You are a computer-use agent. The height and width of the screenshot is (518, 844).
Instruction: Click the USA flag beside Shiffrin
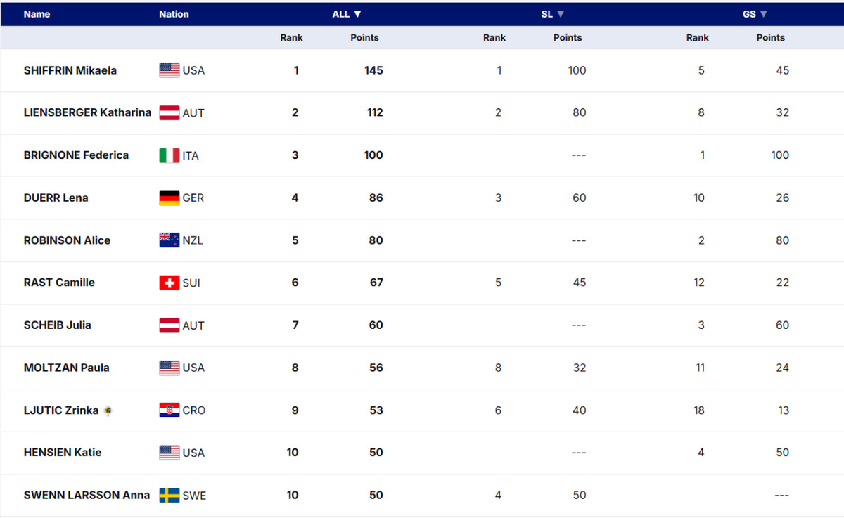[170, 70]
